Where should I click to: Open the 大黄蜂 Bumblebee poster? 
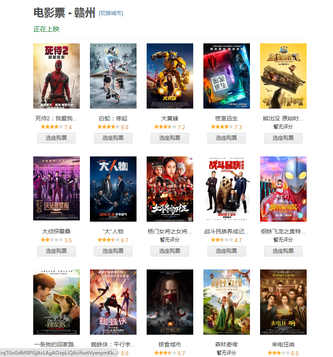[x=170, y=76]
